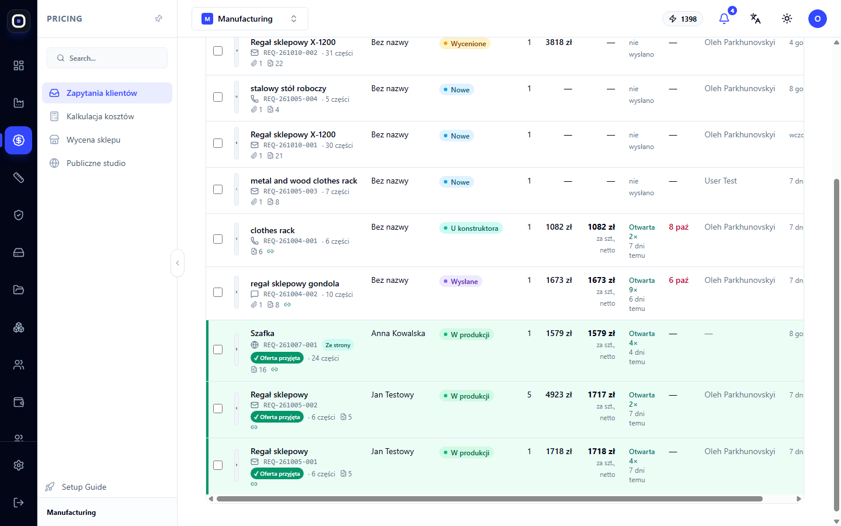The width and height of the screenshot is (841, 526).
Task: Toggle light/dark theme sun icon
Action: [787, 19]
